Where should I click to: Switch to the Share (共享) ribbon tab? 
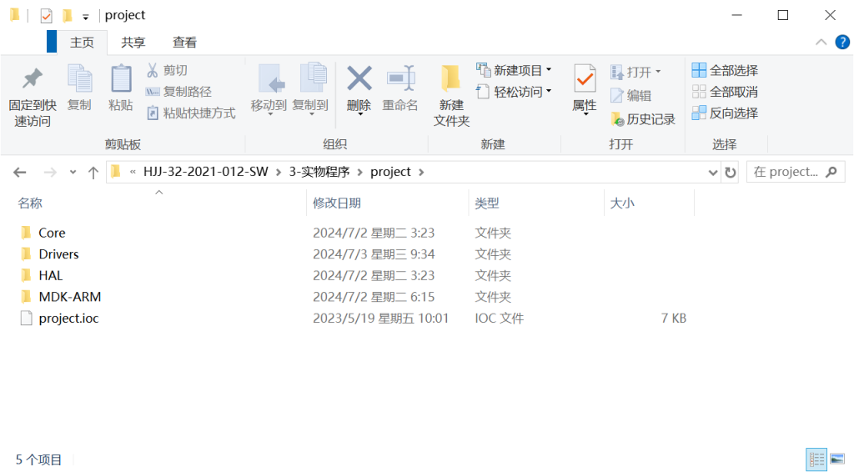(133, 43)
